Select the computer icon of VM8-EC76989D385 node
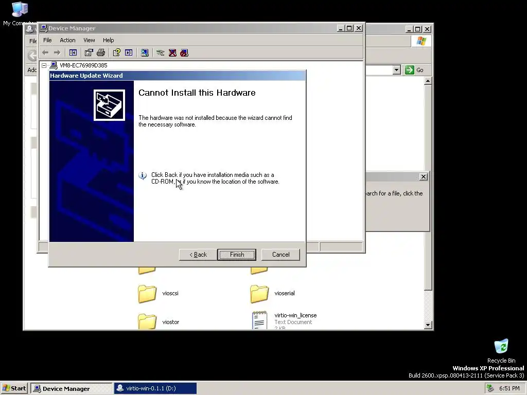Viewport: 527px width, 395px height. pyautogui.click(x=54, y=65)
